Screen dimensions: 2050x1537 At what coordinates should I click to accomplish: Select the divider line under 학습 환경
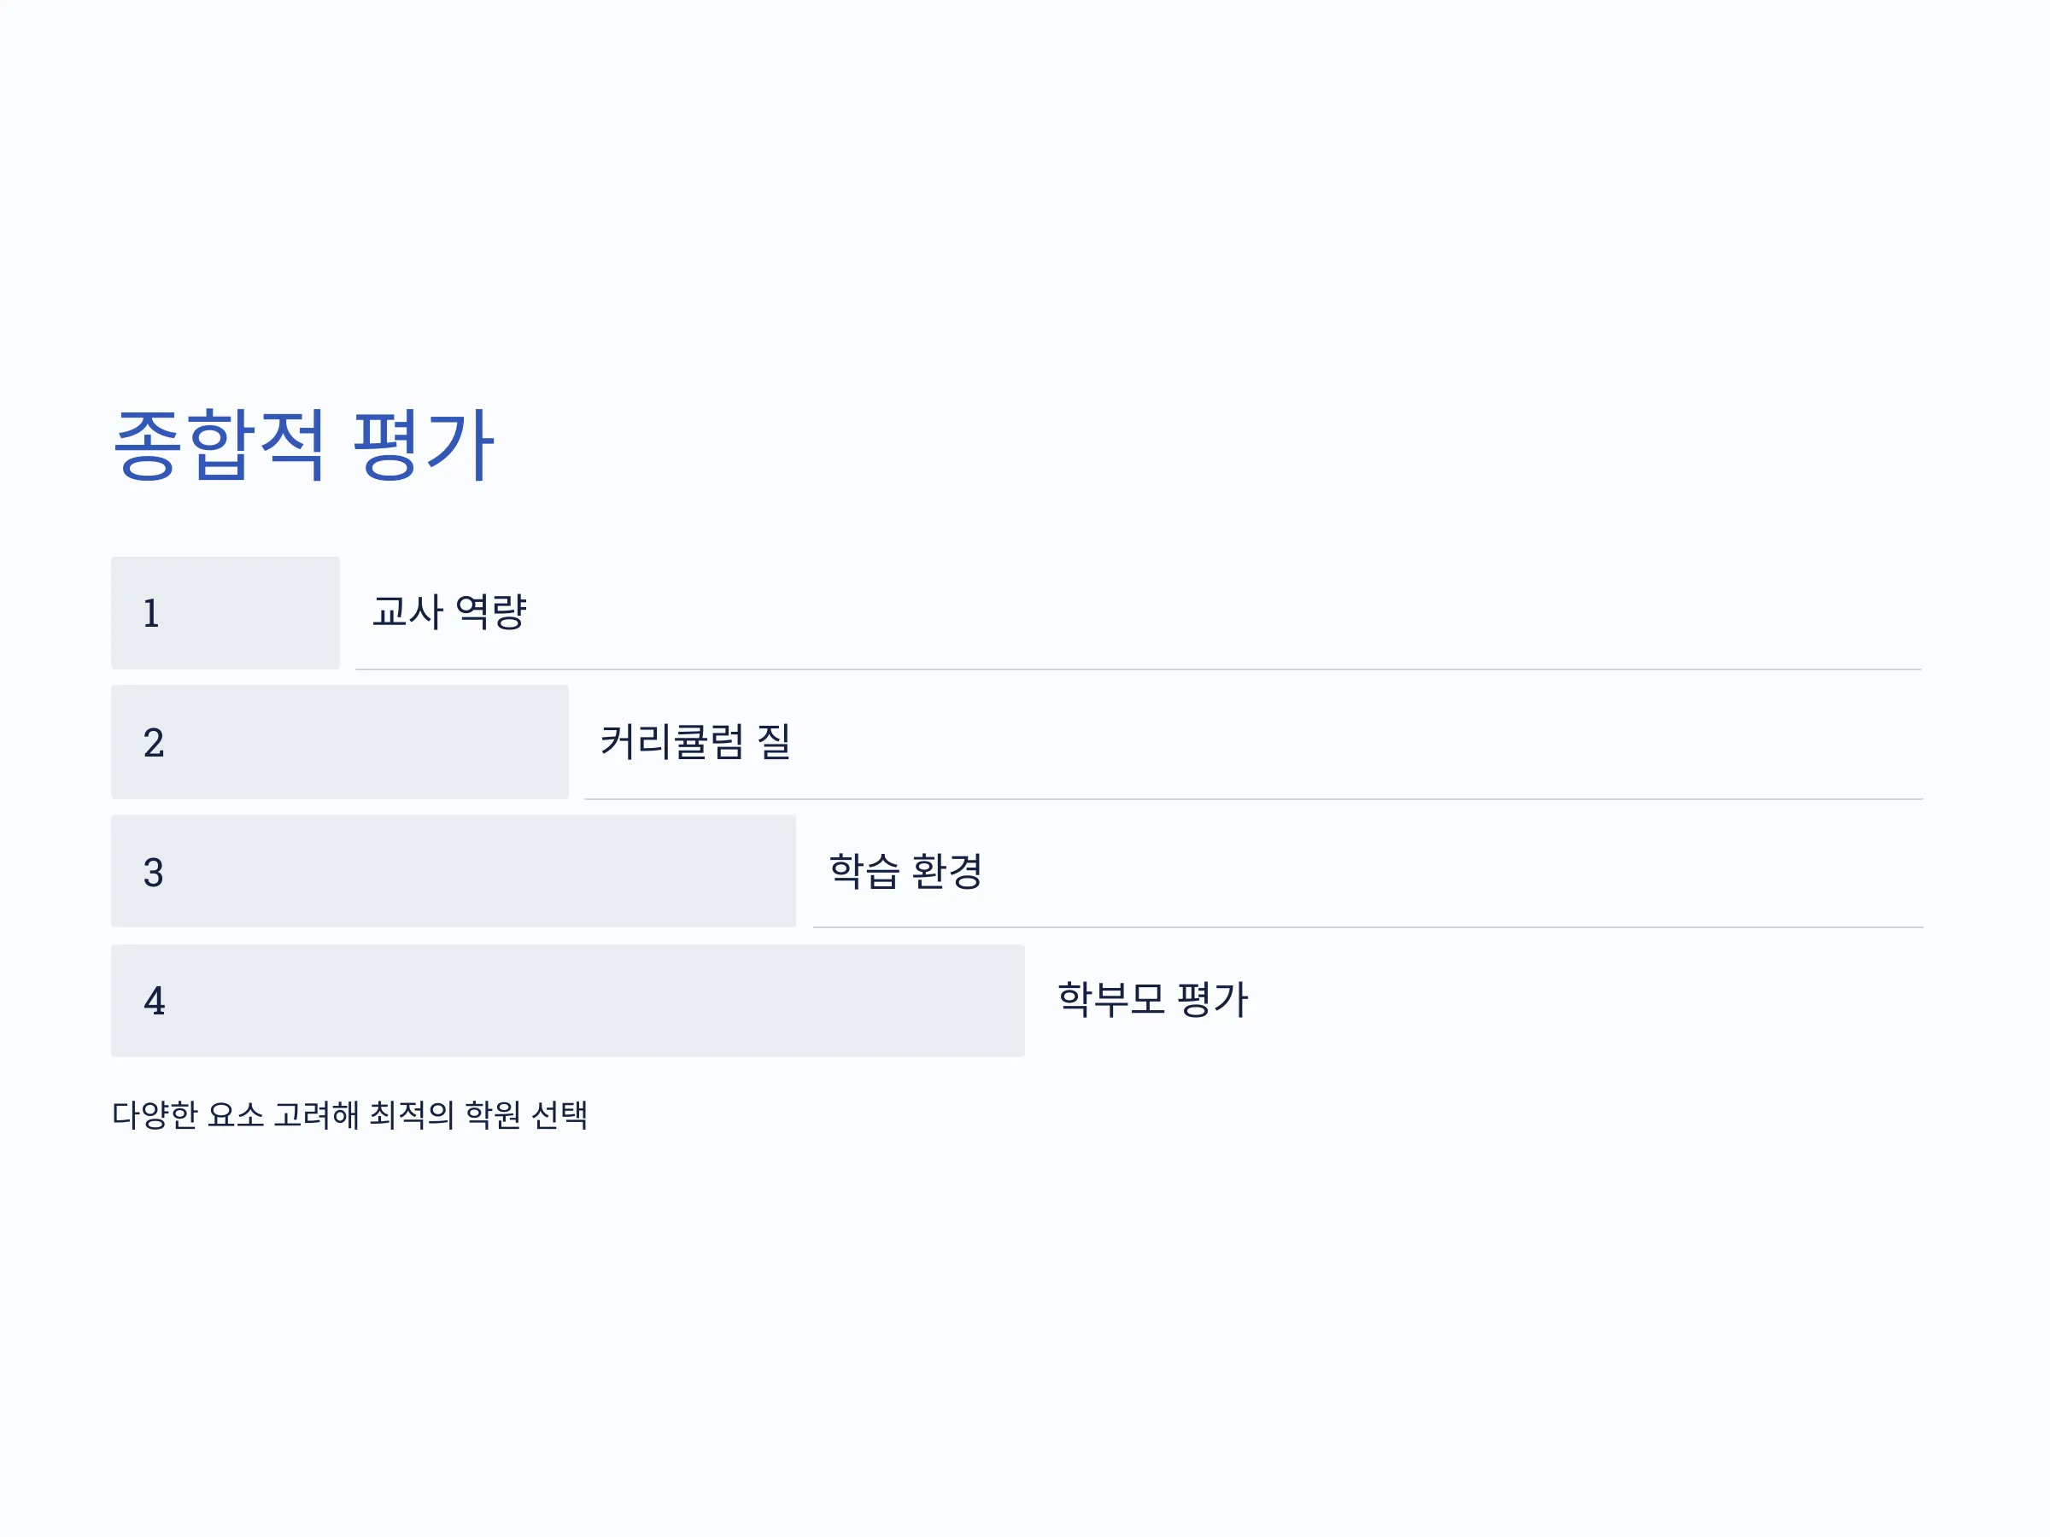click(1368, 926)
